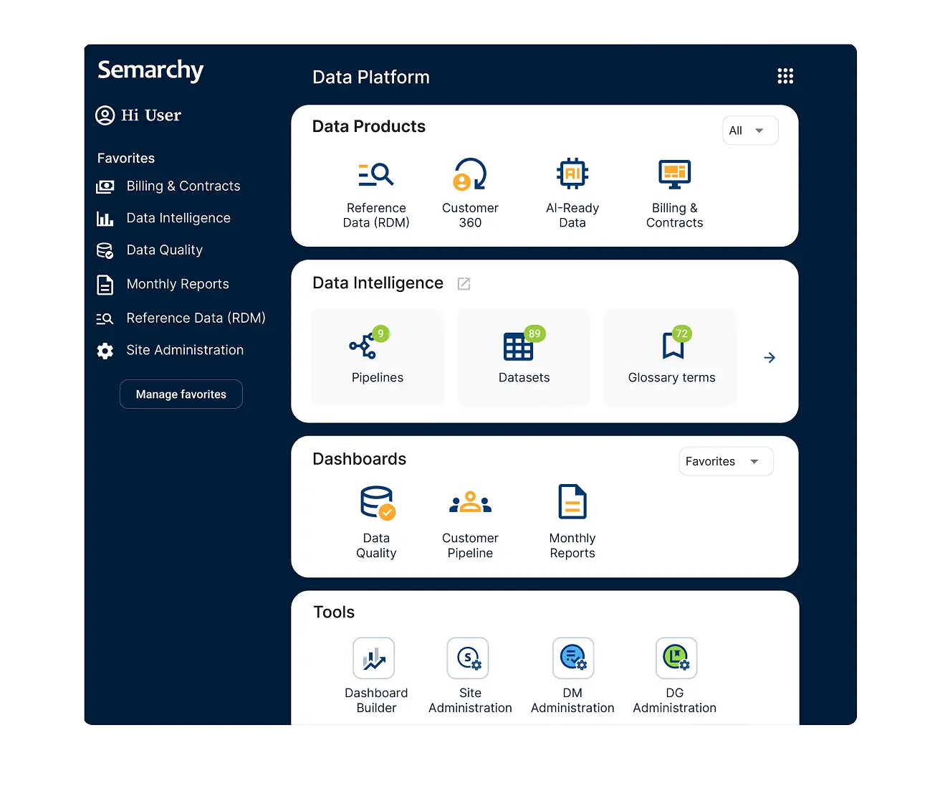Open the apps grid menu icon
The width and height of the screenshot is (940, 786).
[785, 76]
